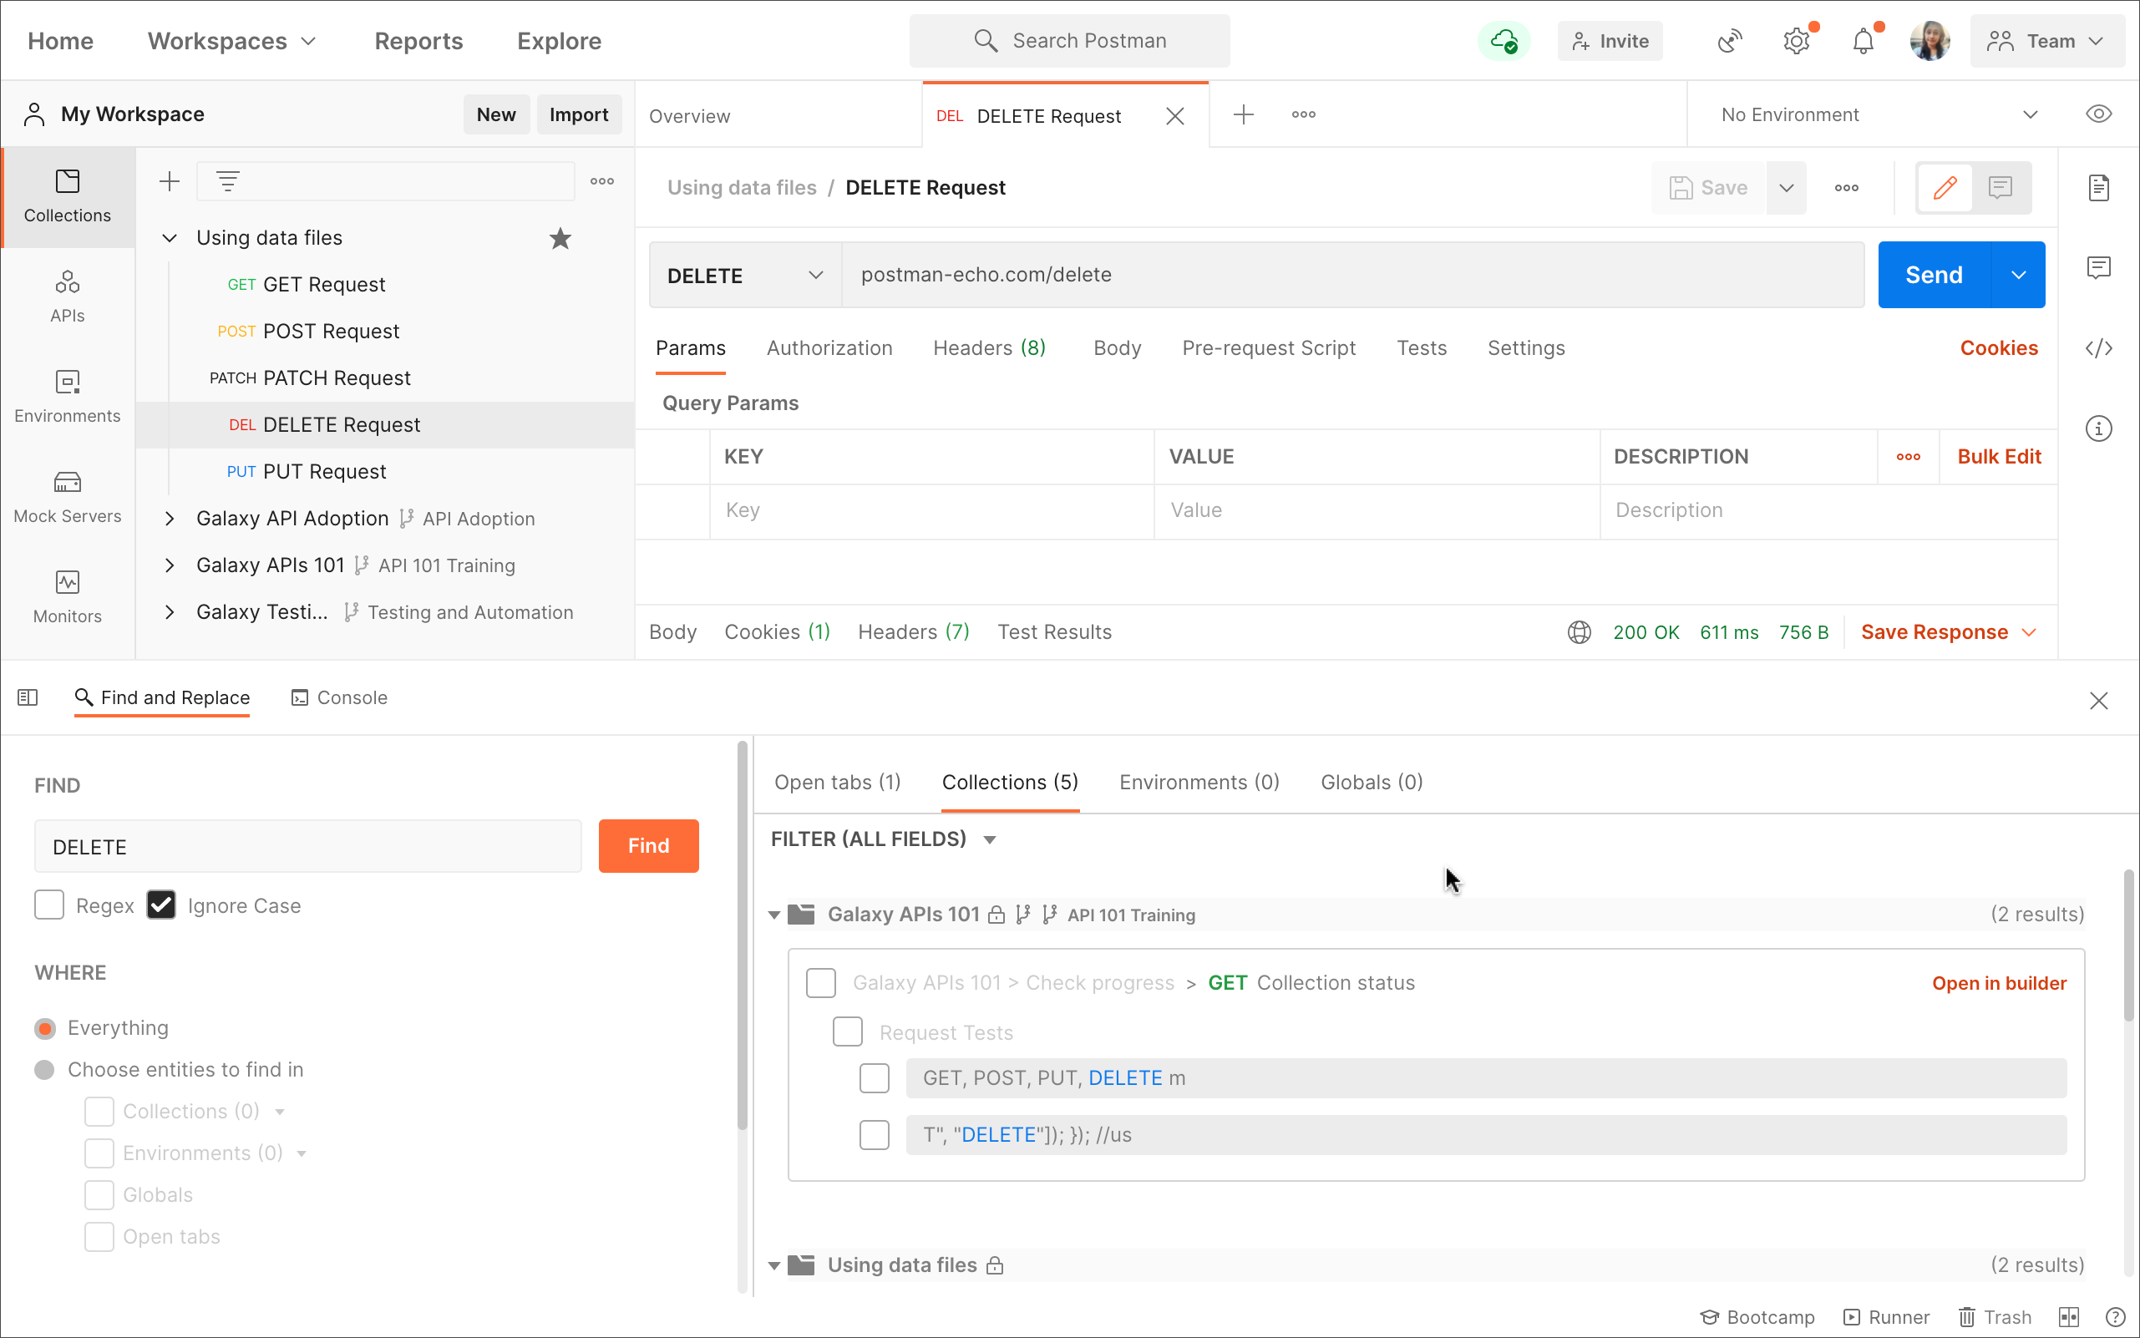Screen dimensions: 2140x1338
Task: Click the Invite button
Action: pos(1609,41)
